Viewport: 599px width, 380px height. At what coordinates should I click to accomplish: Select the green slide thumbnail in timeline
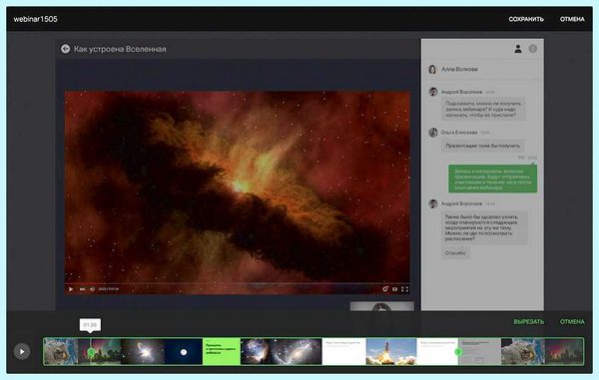tap(222, 352)
